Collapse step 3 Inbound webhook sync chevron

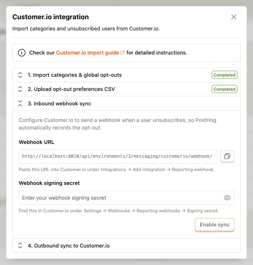coord(20,103)
